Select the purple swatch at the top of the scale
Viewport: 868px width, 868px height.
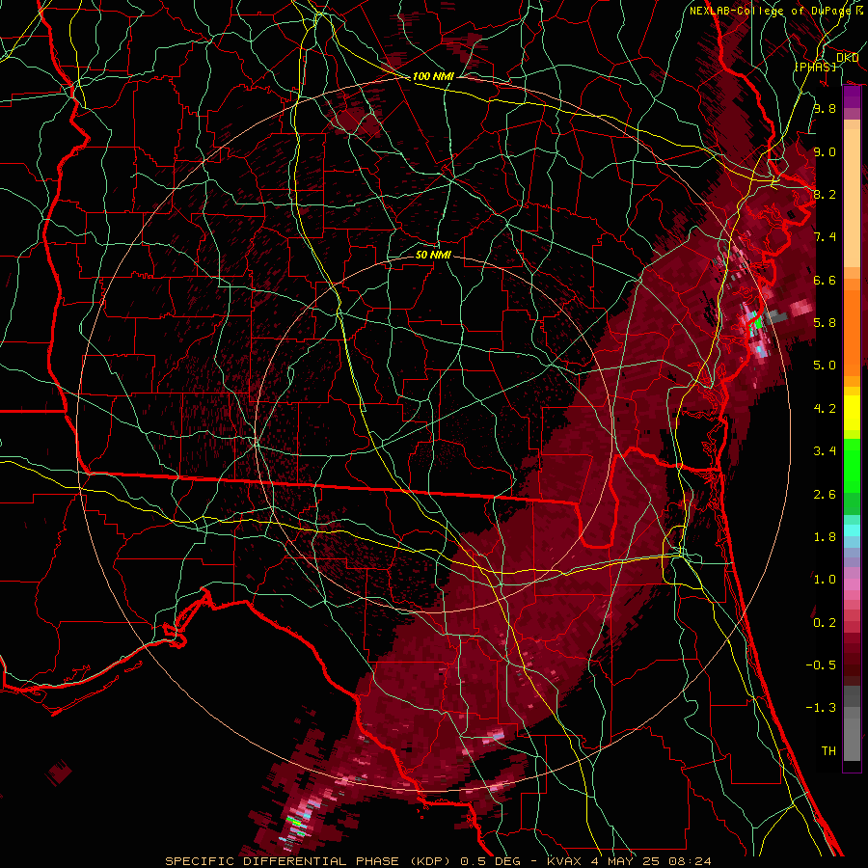coord(852,97)
